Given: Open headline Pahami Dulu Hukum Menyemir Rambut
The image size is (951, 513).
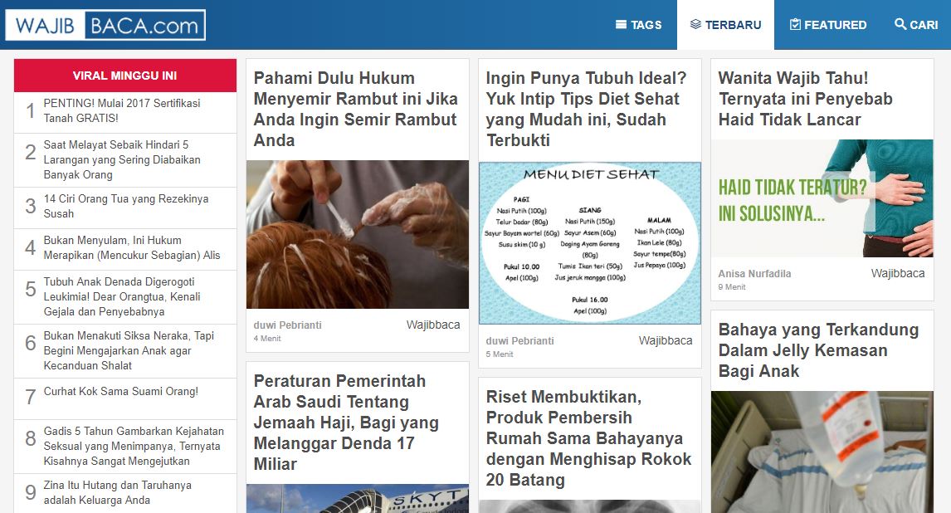Looking at the screenshot, I should click(355, 109).
